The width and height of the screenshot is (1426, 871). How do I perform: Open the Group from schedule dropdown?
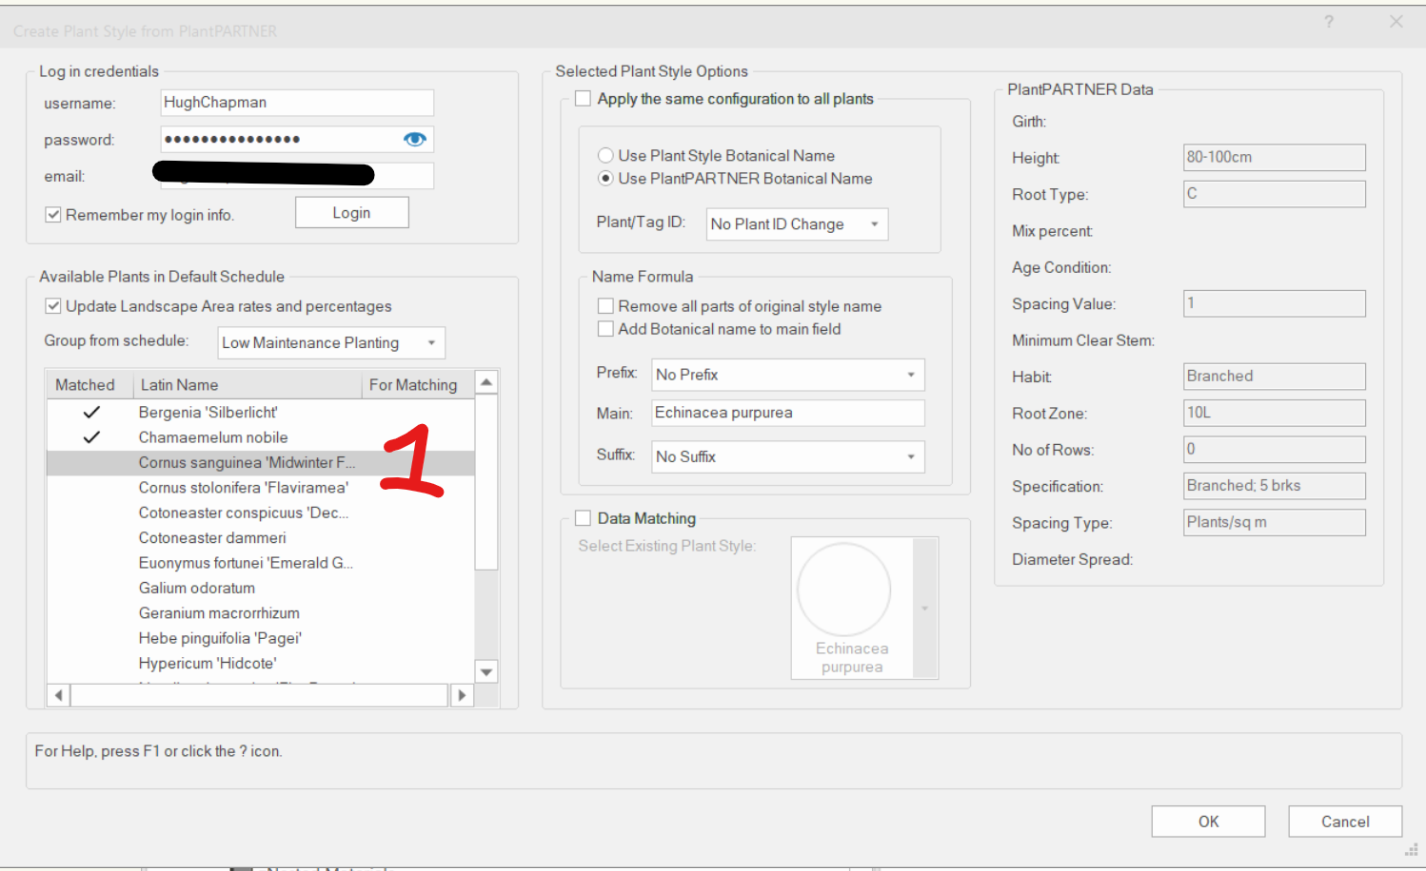point(331,343)
